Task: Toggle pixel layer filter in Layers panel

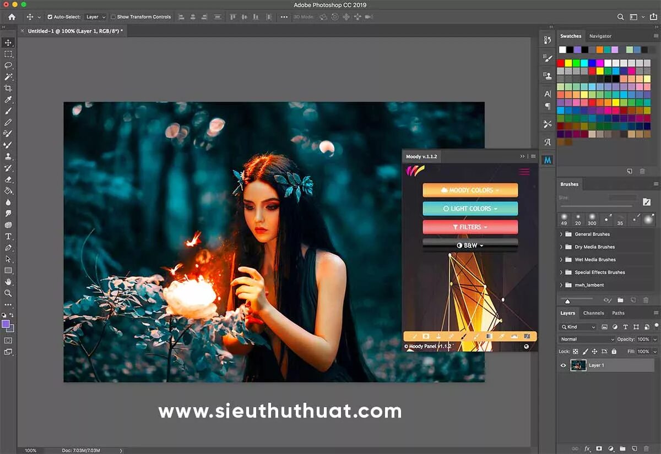Action: pos(604,327)
